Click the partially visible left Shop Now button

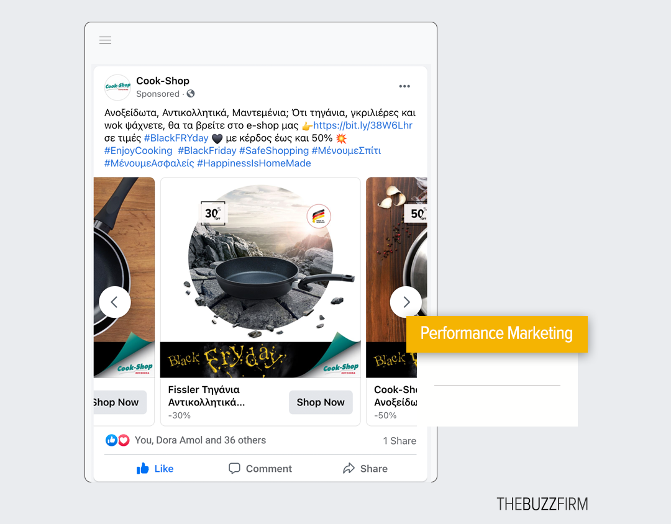point(121,402)
